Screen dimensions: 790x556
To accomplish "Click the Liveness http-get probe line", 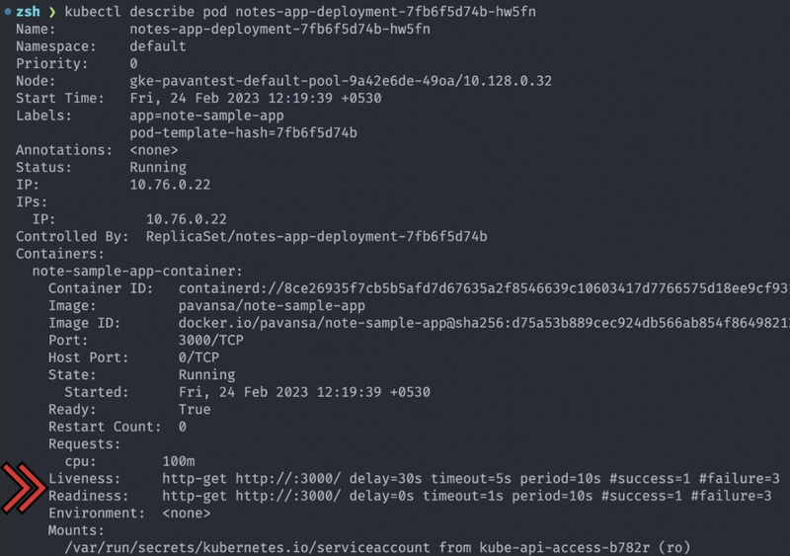I will click(470, 478).
